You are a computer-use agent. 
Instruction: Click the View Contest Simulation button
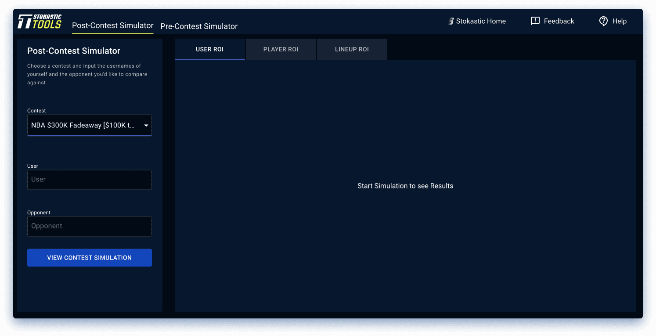point(90,258)
